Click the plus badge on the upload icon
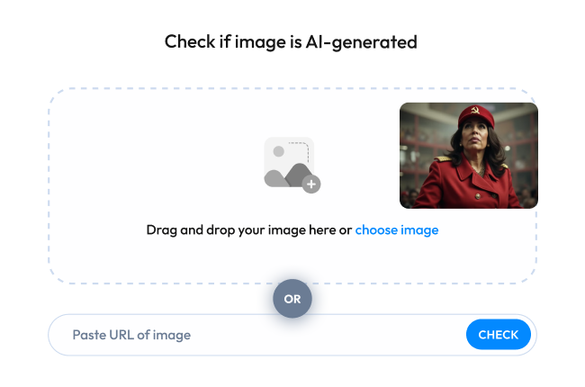 click(311, 184)
